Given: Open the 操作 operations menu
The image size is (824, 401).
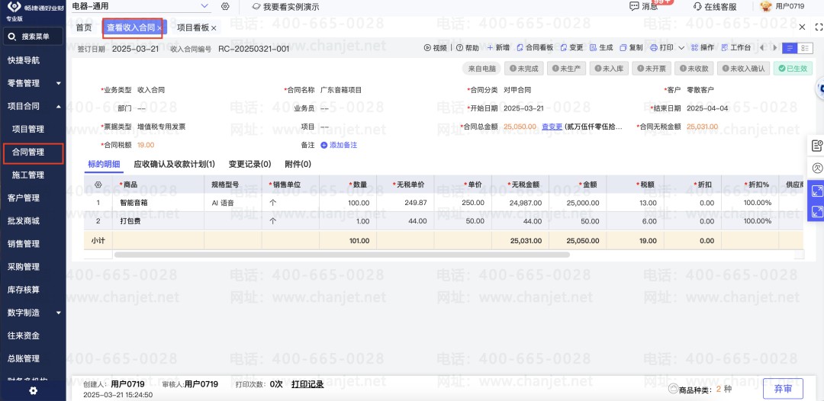Looking at the screenshot, I should point(702,48).
